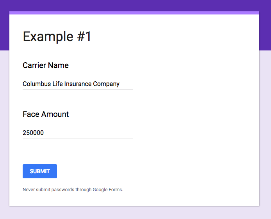Image resolution: width=271 pixels, height=219 pixels.
Task: Click the 'Face Amount' question label
Action: (x=46, y=114)
